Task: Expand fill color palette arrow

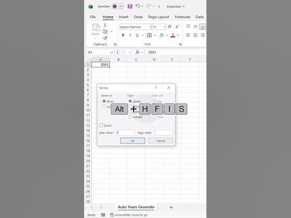Action: point(167,35)
